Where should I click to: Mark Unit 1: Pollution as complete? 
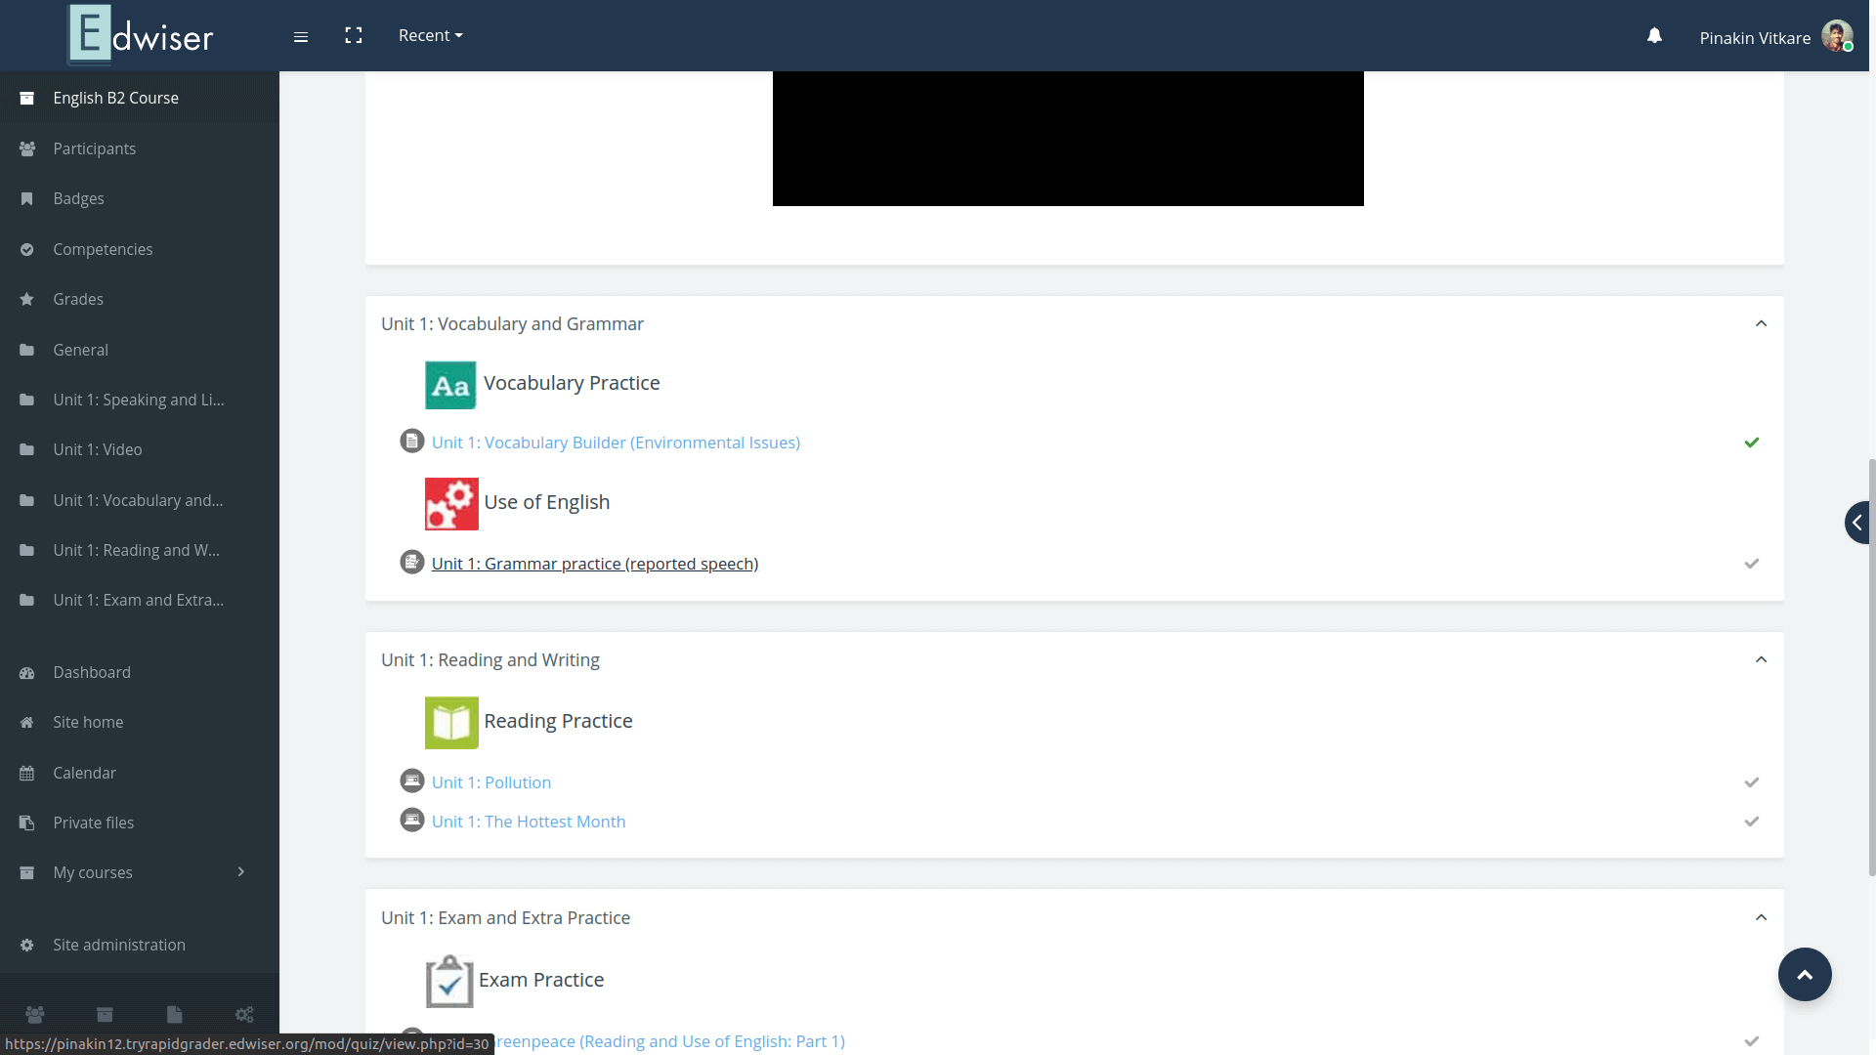pos(1752,782)
